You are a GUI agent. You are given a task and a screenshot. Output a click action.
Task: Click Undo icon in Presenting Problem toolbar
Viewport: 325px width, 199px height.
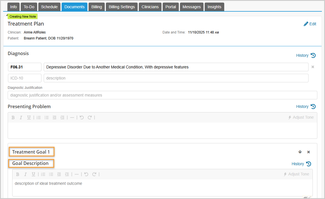pos(82,118)
